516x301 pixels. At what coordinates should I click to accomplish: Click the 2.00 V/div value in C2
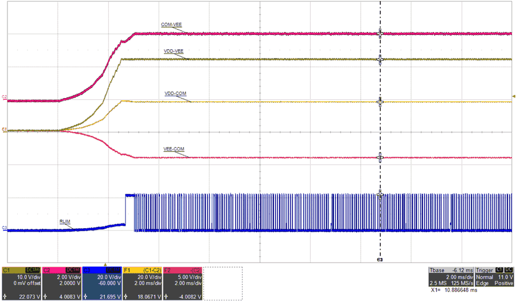[69, 277]
